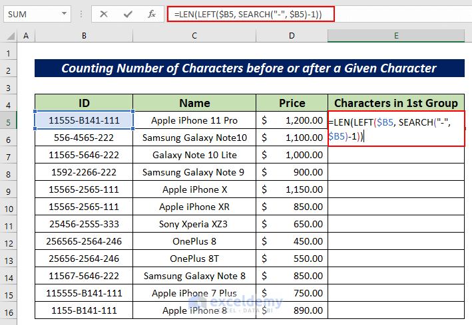Select the price cell showing 1,150.00
The image size is (472, 325).
(292, 189)
